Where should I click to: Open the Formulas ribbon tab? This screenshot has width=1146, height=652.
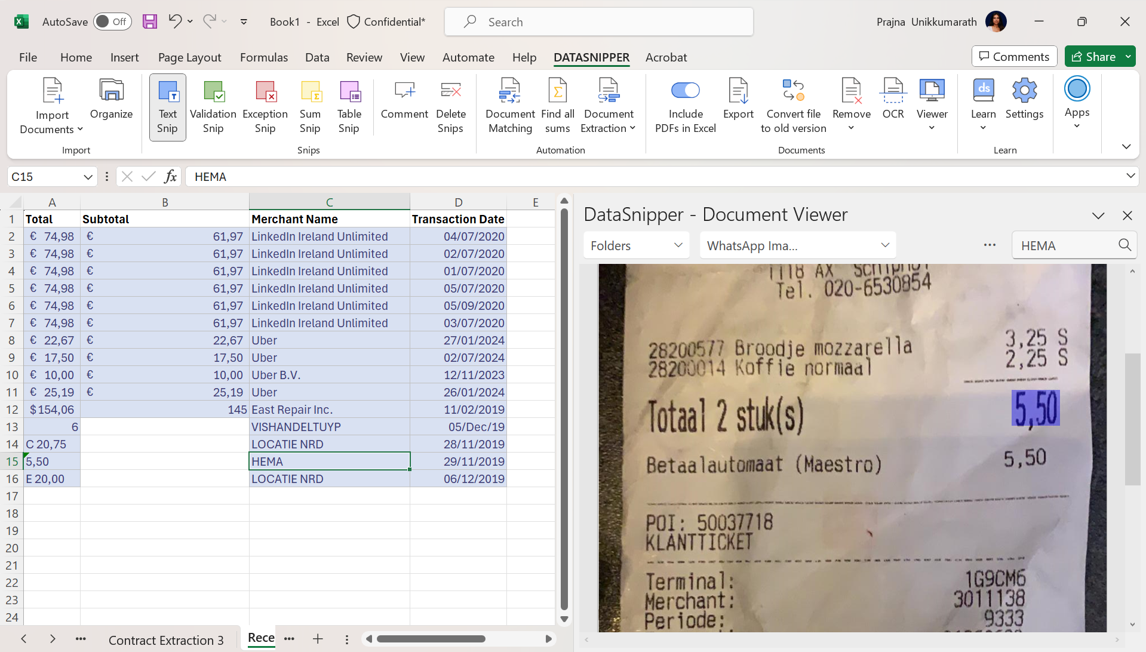pyautogui.click(x=263, y=57)
